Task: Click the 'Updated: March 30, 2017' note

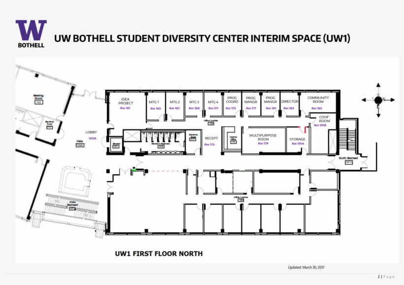Action: click(306, 267)
